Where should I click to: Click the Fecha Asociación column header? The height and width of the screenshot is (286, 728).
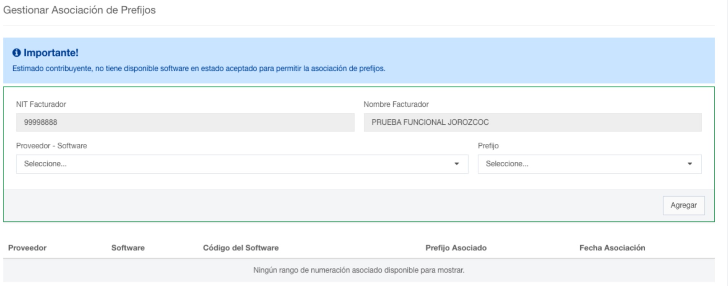612,248
